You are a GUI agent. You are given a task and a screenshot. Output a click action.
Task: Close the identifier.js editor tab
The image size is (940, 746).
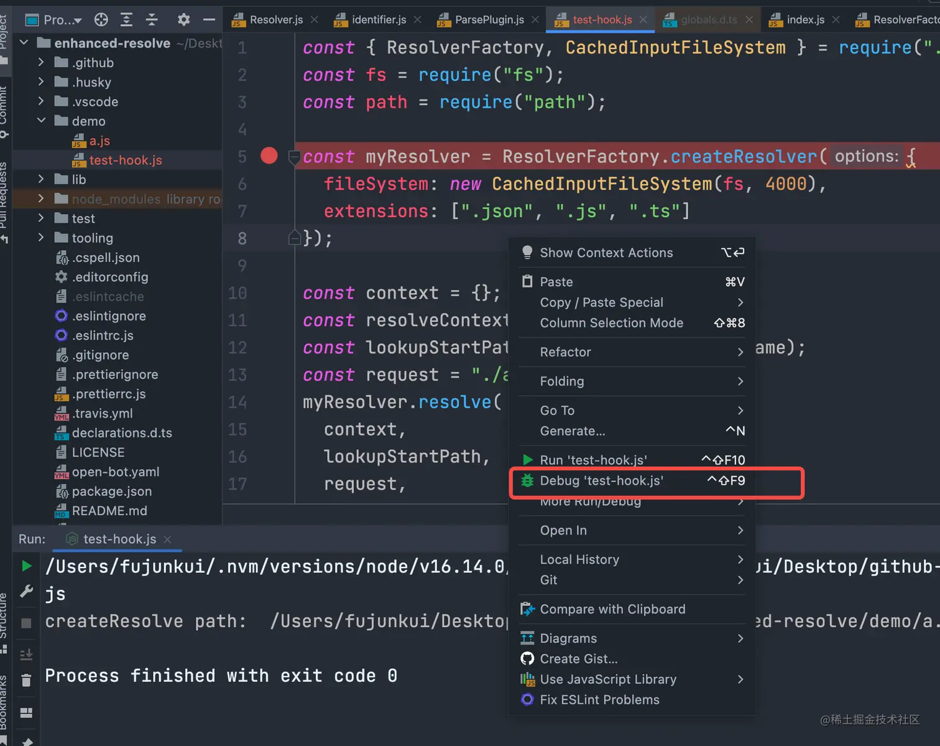pos(418,20)
